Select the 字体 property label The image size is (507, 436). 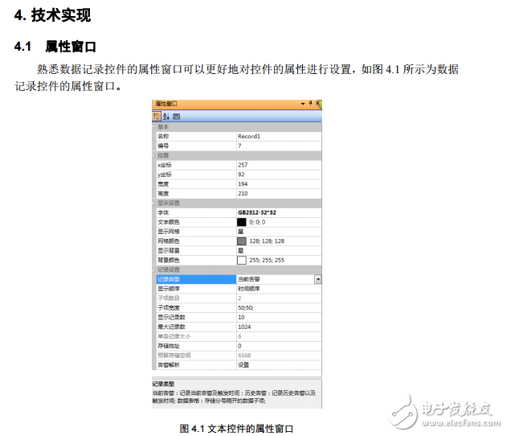click(163, 212)
